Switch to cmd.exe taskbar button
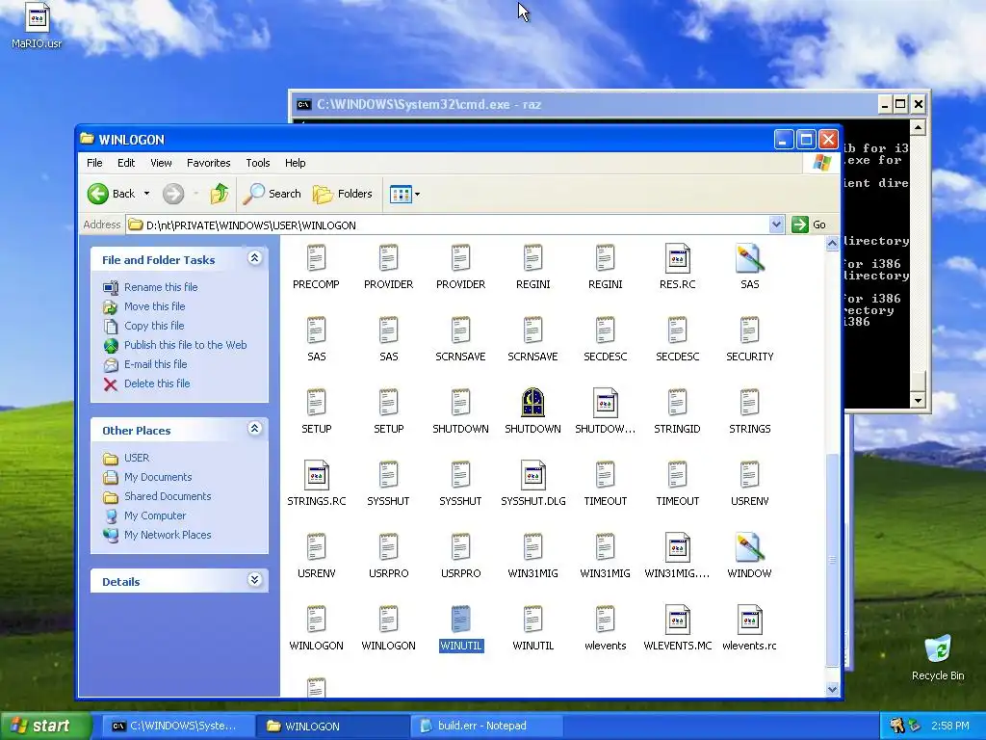The height and width of the screenshot is (740, 986). point(177,727)
